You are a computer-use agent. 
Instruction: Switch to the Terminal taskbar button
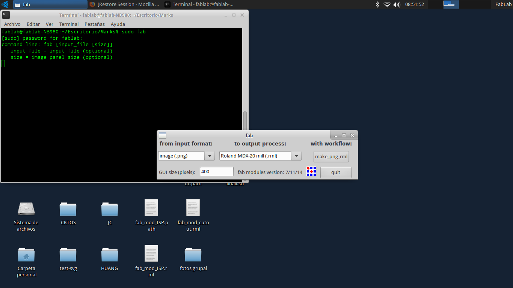(199, 4)
